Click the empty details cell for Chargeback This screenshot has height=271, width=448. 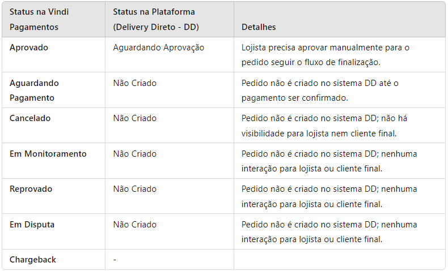click(x=340, y=260)
